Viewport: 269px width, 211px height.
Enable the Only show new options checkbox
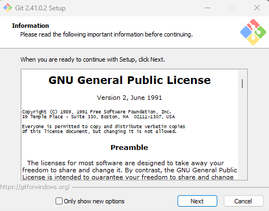click(x=59, y=201)
